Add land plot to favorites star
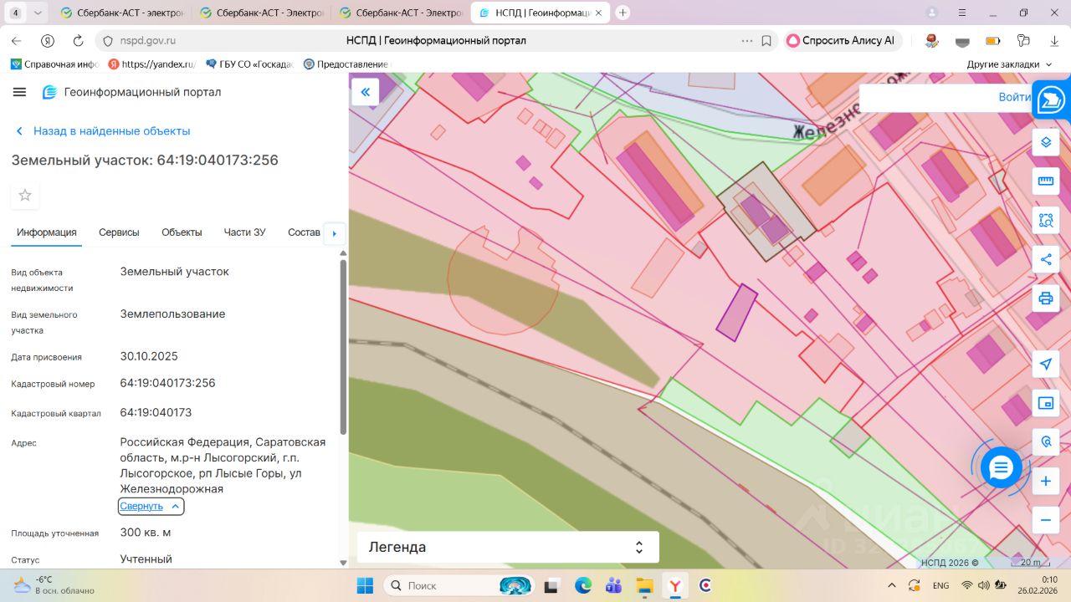The width and height of the screenshot is (1071, 602). coord(25,195)
